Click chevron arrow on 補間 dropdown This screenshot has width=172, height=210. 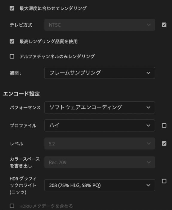[x=148, y=73]
